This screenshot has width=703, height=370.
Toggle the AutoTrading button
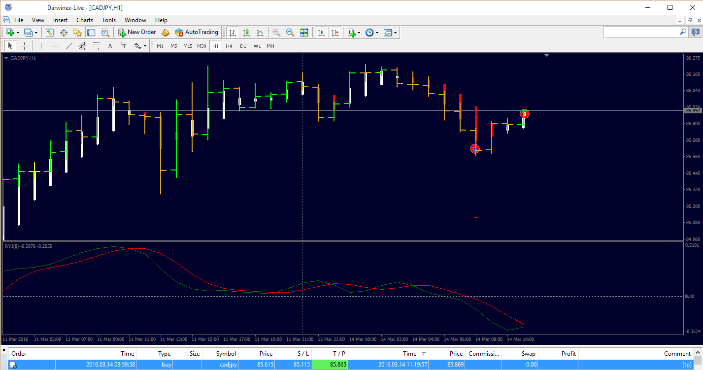pyautogui.click(x=197, y=33)
